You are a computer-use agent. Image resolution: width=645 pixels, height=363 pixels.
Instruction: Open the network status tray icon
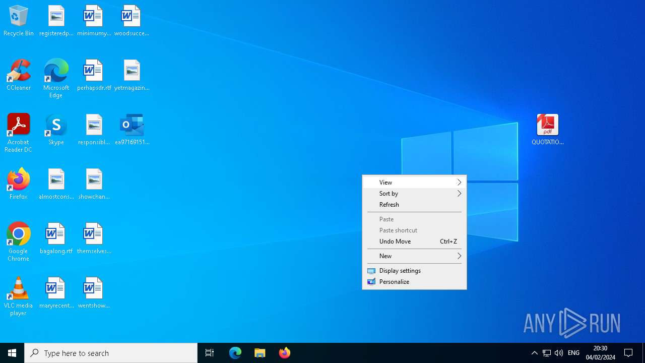point(547,353)
